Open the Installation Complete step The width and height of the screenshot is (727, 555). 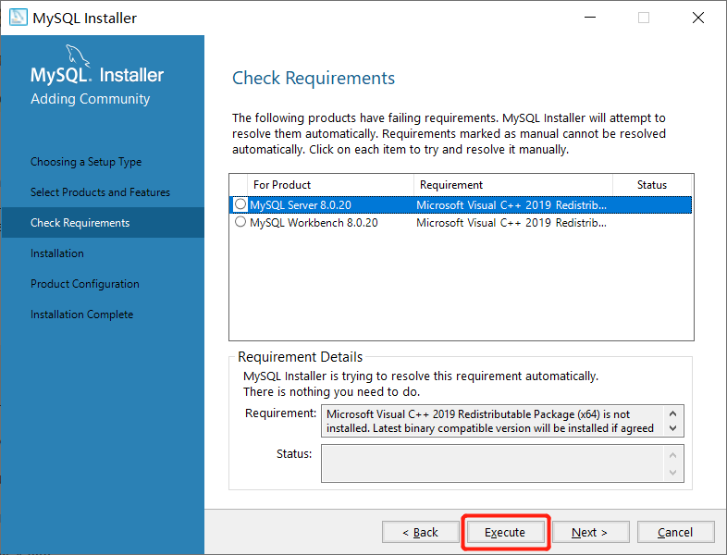[x=81, y=314]
